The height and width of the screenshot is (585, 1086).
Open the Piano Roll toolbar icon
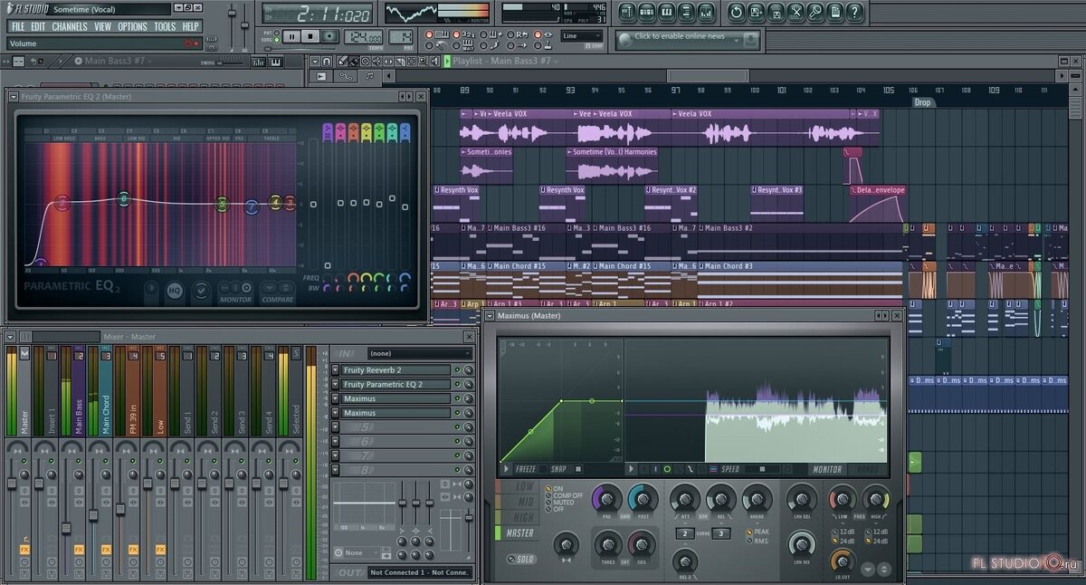tap(667, 13)
